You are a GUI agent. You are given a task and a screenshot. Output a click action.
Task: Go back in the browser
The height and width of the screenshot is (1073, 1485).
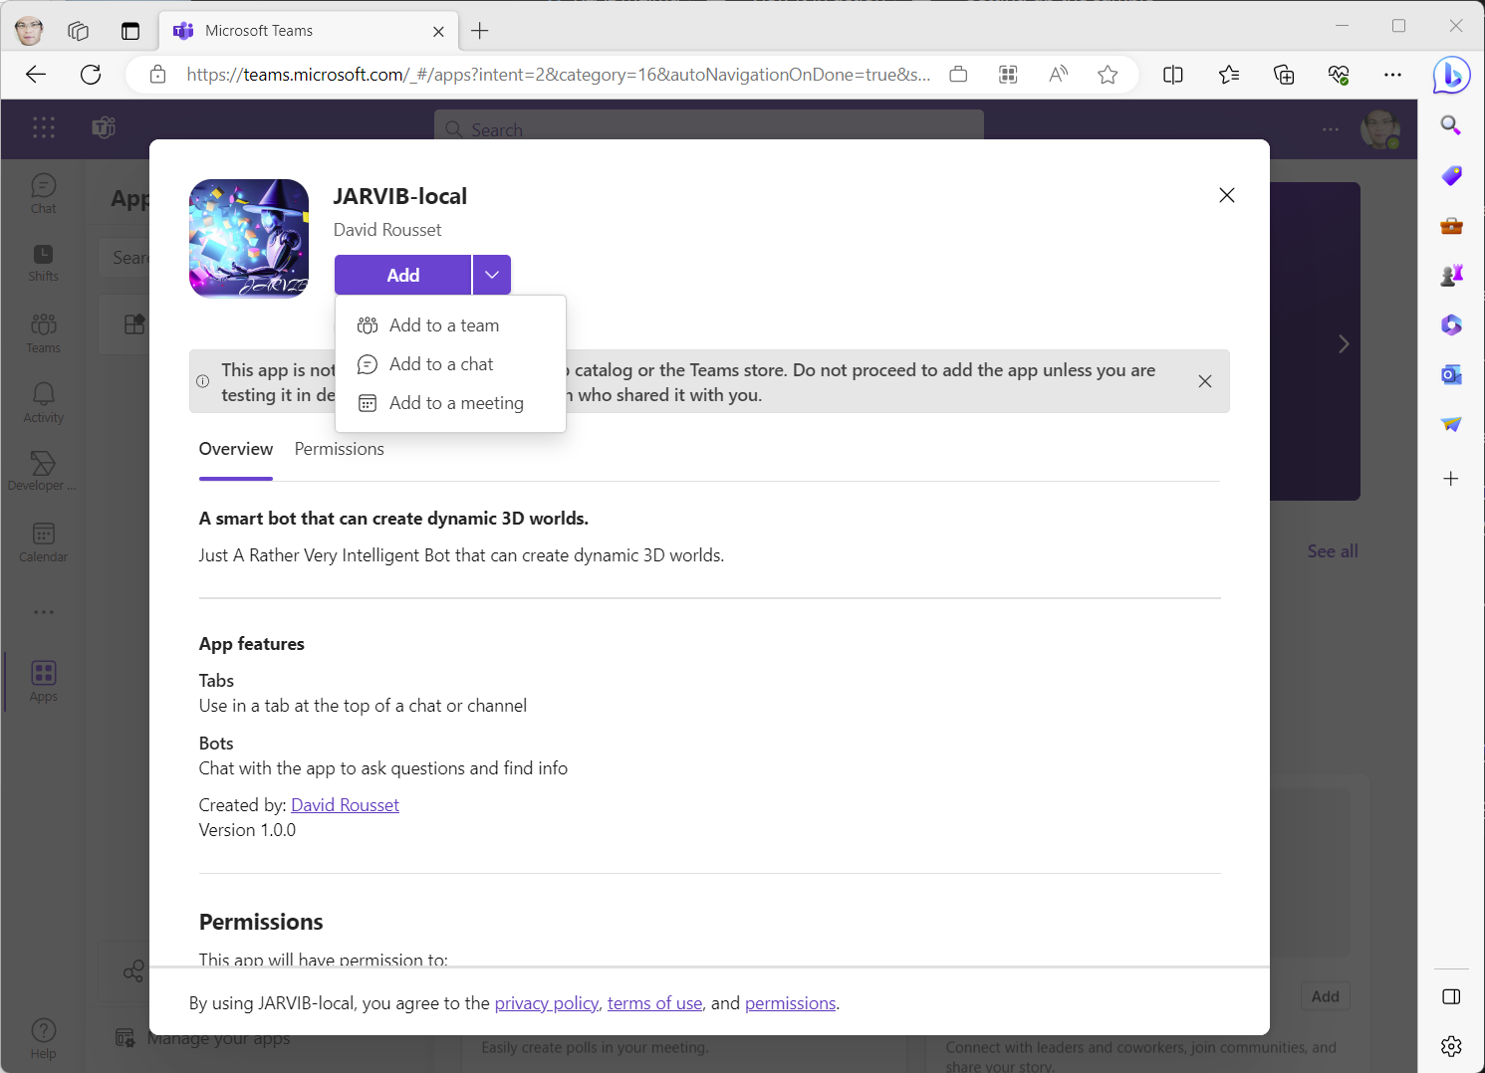coord(36,75)
